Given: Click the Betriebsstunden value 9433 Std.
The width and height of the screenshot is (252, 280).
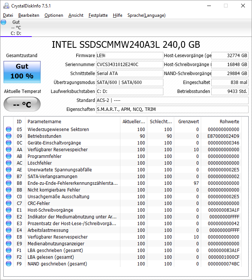Looking at the screenshot, I should pyautogui.click(x=230, y=91).
